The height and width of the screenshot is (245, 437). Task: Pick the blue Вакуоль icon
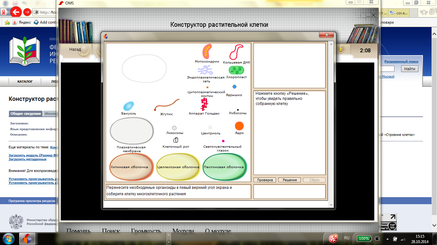[129, 106]
